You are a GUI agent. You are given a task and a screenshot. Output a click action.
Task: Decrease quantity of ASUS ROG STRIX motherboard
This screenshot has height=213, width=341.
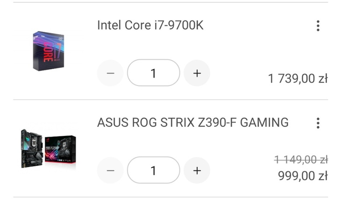[x=110, y=170]
